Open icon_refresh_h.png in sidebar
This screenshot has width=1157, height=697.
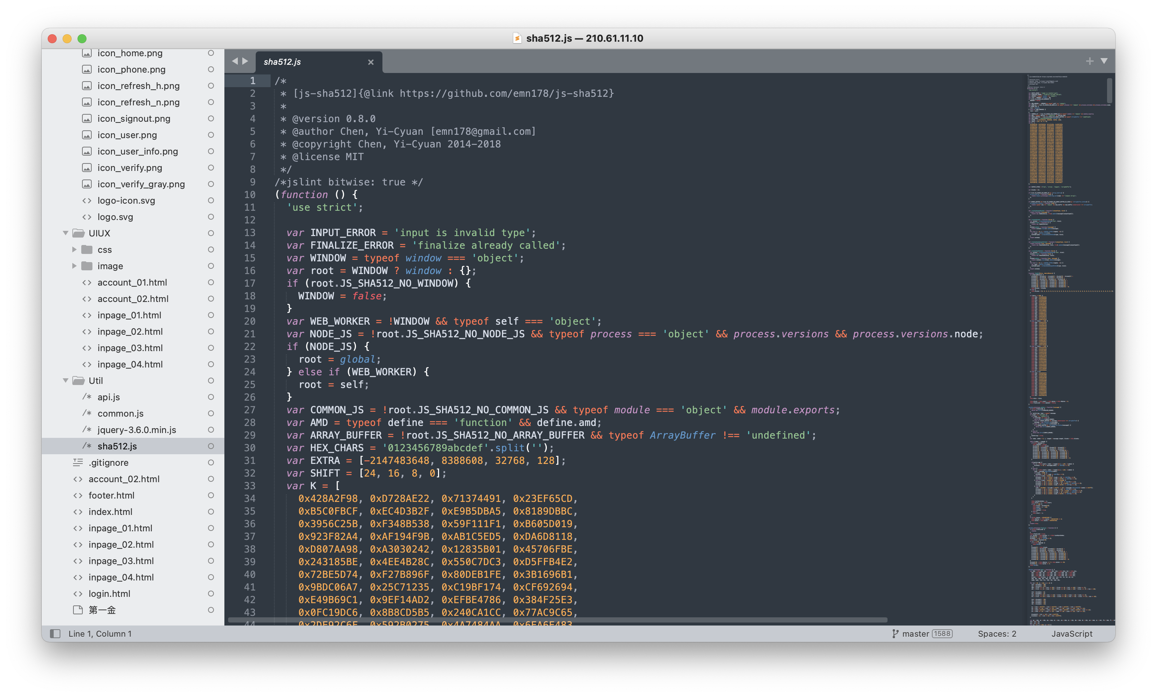(139, 86)
